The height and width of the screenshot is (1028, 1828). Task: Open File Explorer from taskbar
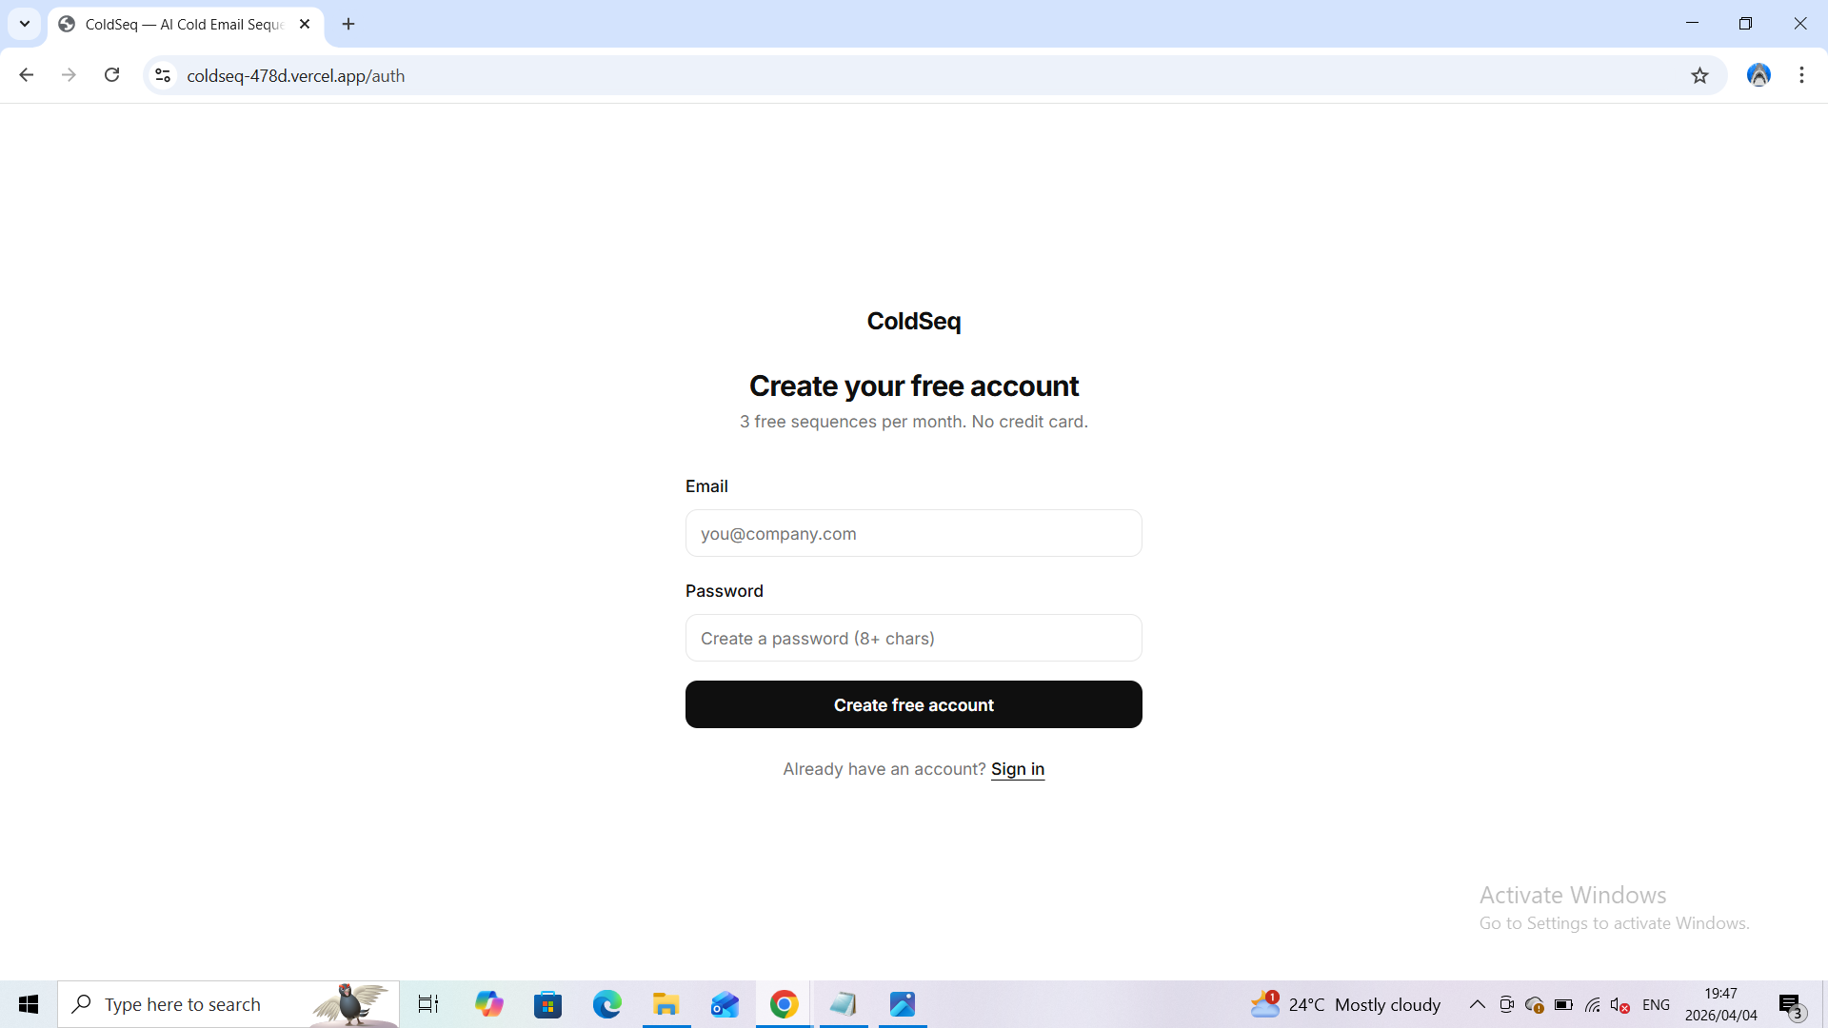pos(666,1004)
